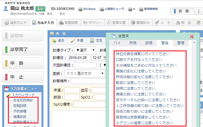Image resolution: width=203 pixels, height=127 pixels.
Task: Click the SpO2備考 input field
Action: (90, 104)
